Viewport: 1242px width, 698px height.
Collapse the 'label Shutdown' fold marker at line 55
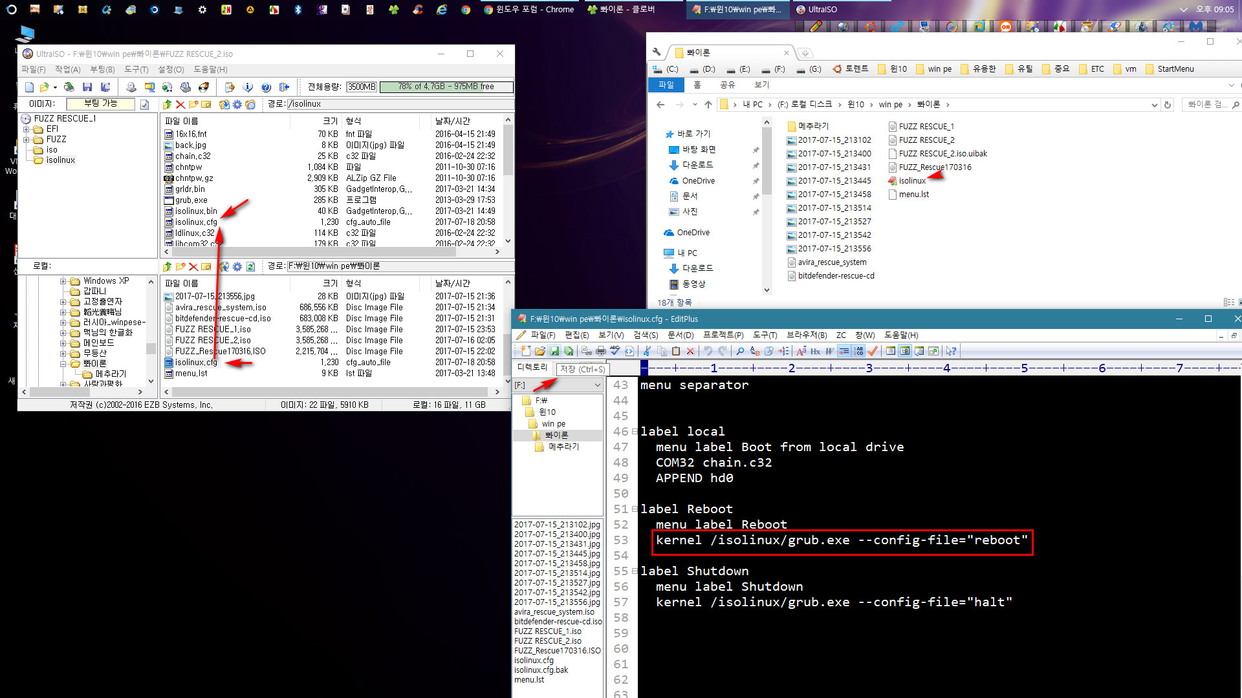tap(634, 571)
